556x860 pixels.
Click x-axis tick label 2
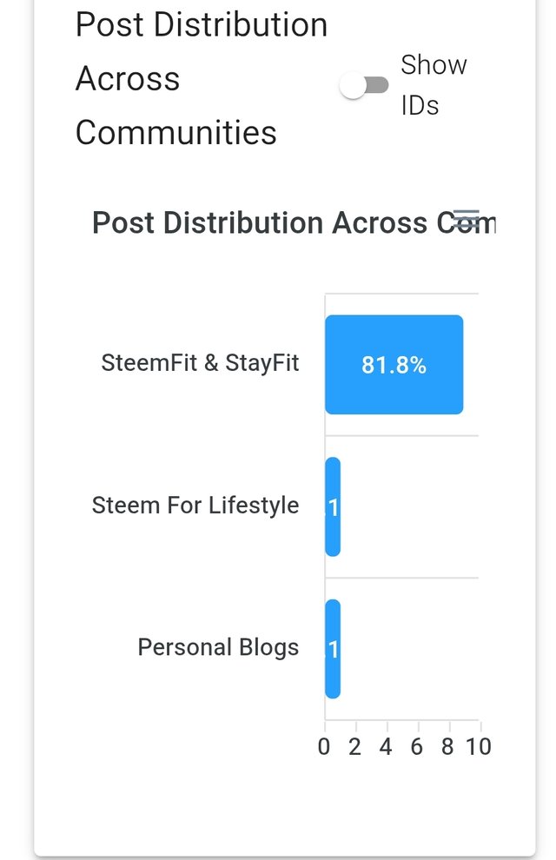click(x=354, y=746)
